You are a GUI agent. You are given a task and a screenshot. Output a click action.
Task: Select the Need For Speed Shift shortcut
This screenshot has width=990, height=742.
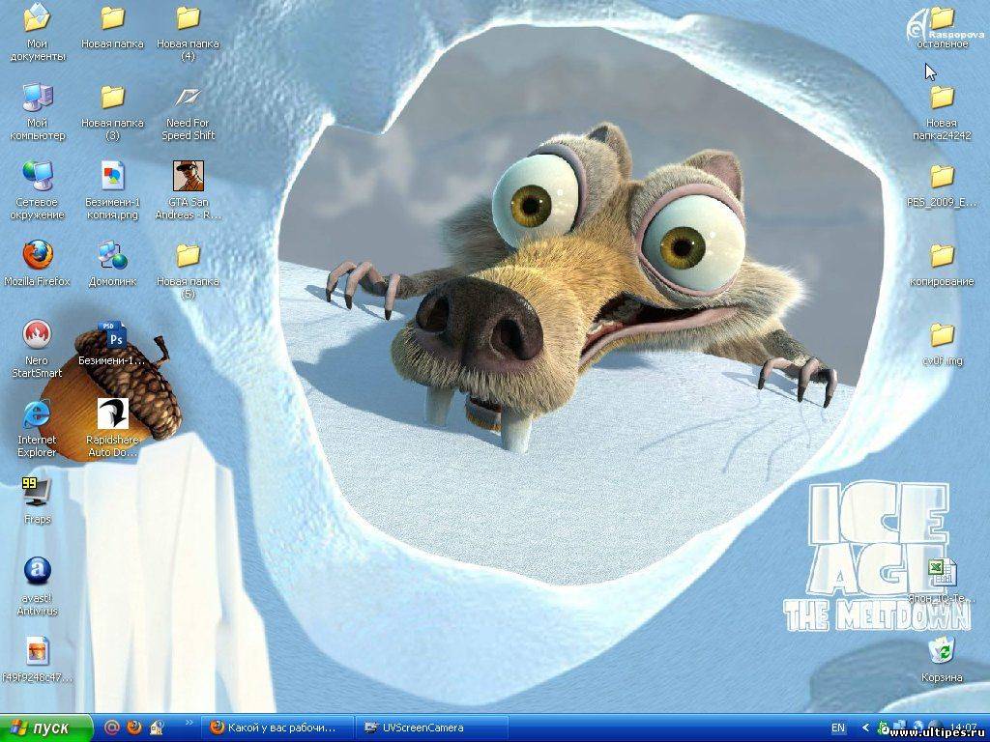pos(188,98)
